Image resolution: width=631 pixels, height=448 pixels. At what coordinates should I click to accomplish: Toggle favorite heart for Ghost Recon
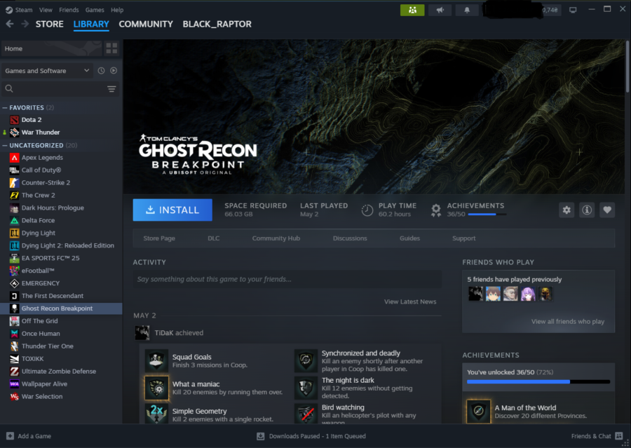(607, 210)
